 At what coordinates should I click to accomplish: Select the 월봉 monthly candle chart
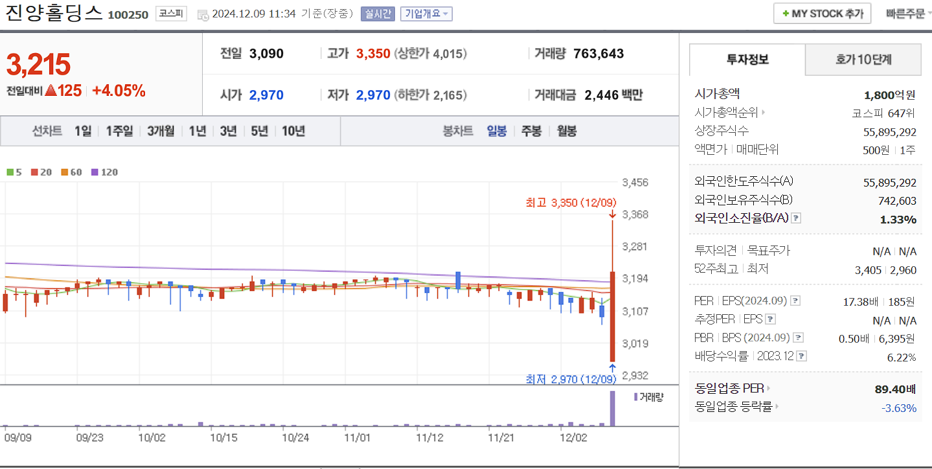[x=567, y=131]
